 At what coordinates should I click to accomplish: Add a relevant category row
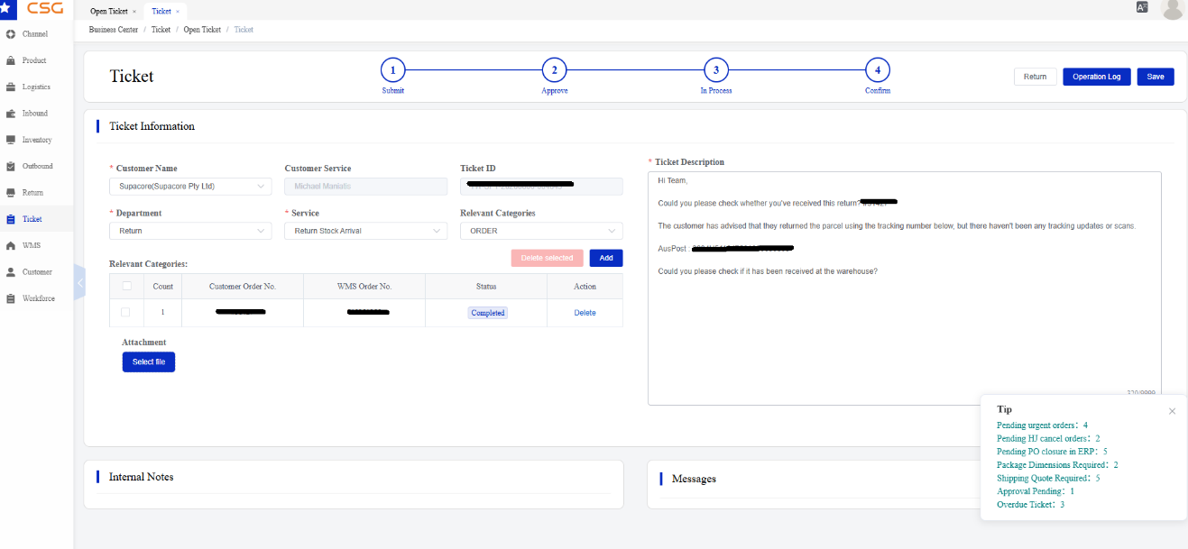tap(606, 258)
